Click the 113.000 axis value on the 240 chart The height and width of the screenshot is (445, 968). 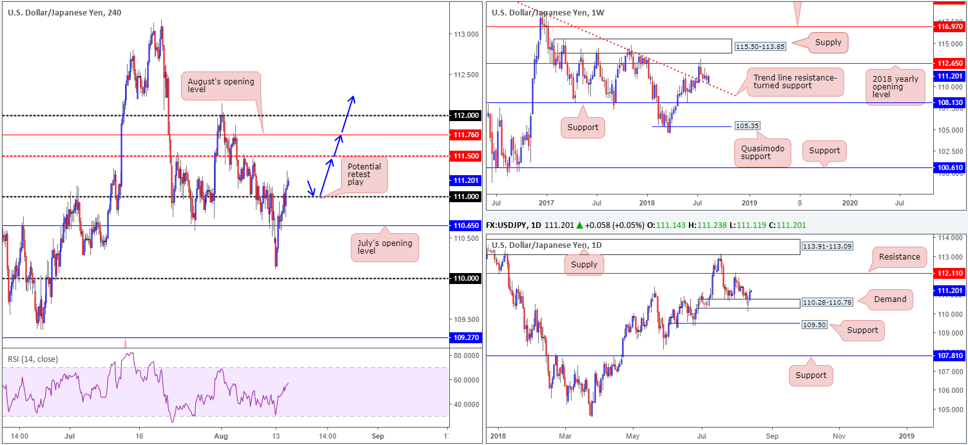pos(467,34)
